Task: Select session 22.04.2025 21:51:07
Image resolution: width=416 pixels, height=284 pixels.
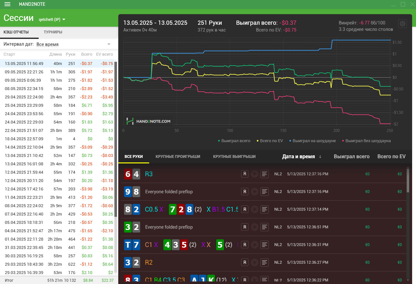Action: 57,130
